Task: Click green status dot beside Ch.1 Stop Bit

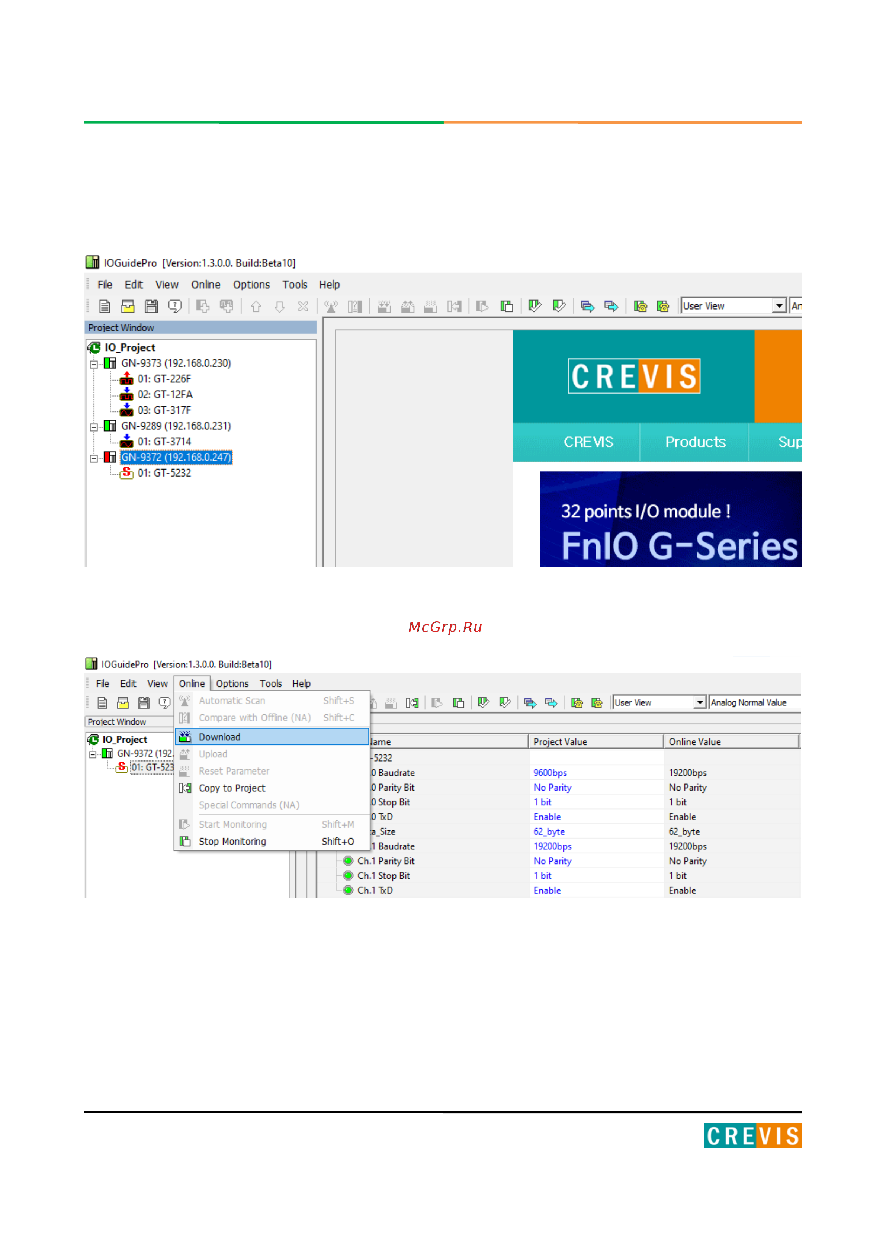Action: pyautogui.click(x=348, y=876)
